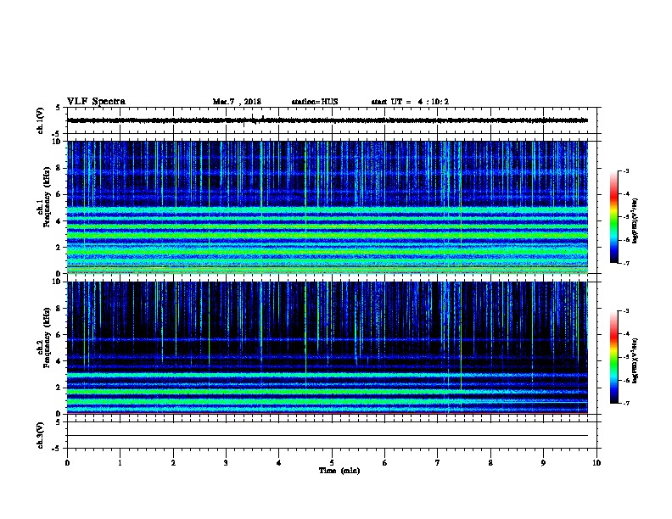Select the "ch.1(V)" waveform axis label

pyautogui.click(x=41, y=120)
